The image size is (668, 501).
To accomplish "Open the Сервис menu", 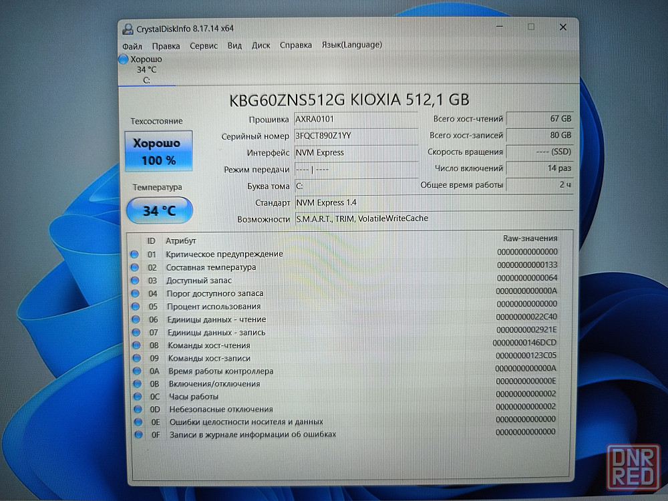I will [203, 45].
